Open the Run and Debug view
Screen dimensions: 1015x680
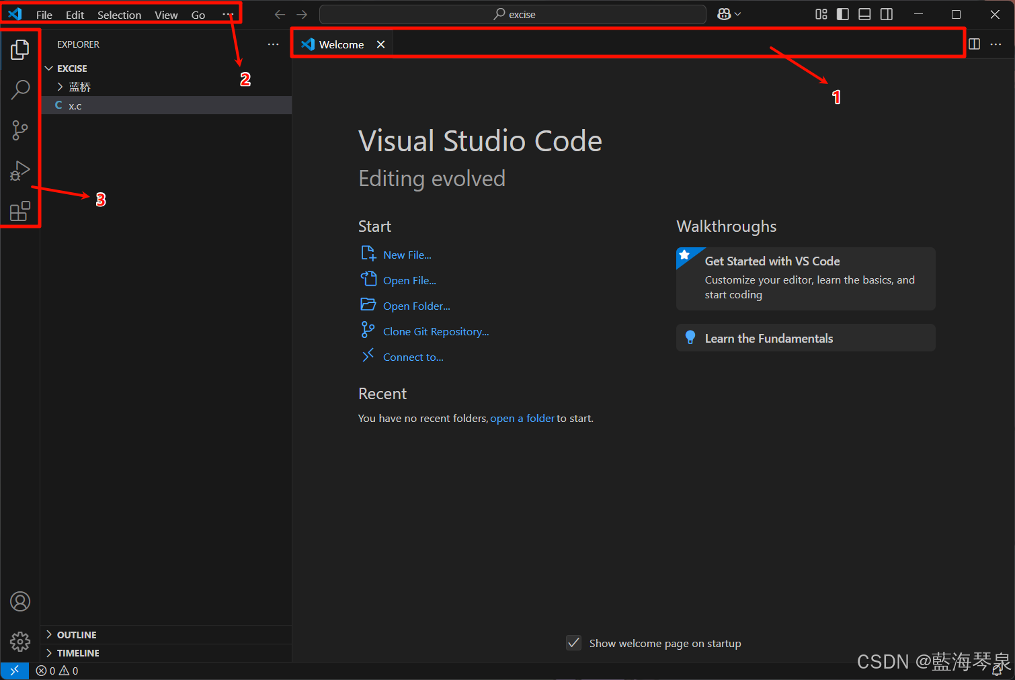[x=20, y=171]
